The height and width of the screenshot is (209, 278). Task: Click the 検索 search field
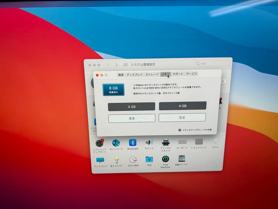pos(212,63)
